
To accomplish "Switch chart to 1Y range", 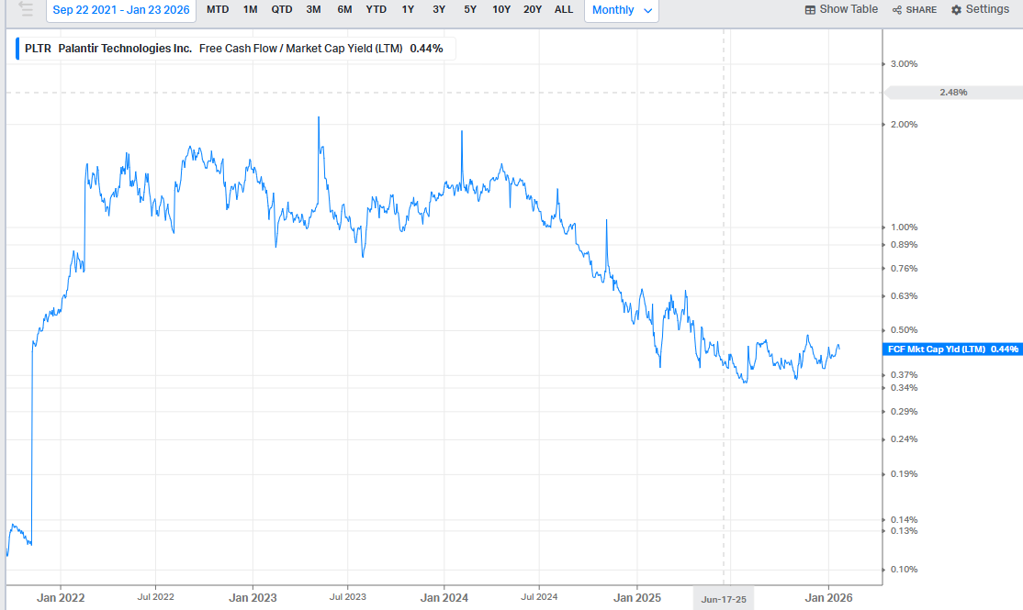I will pos(408,9).
